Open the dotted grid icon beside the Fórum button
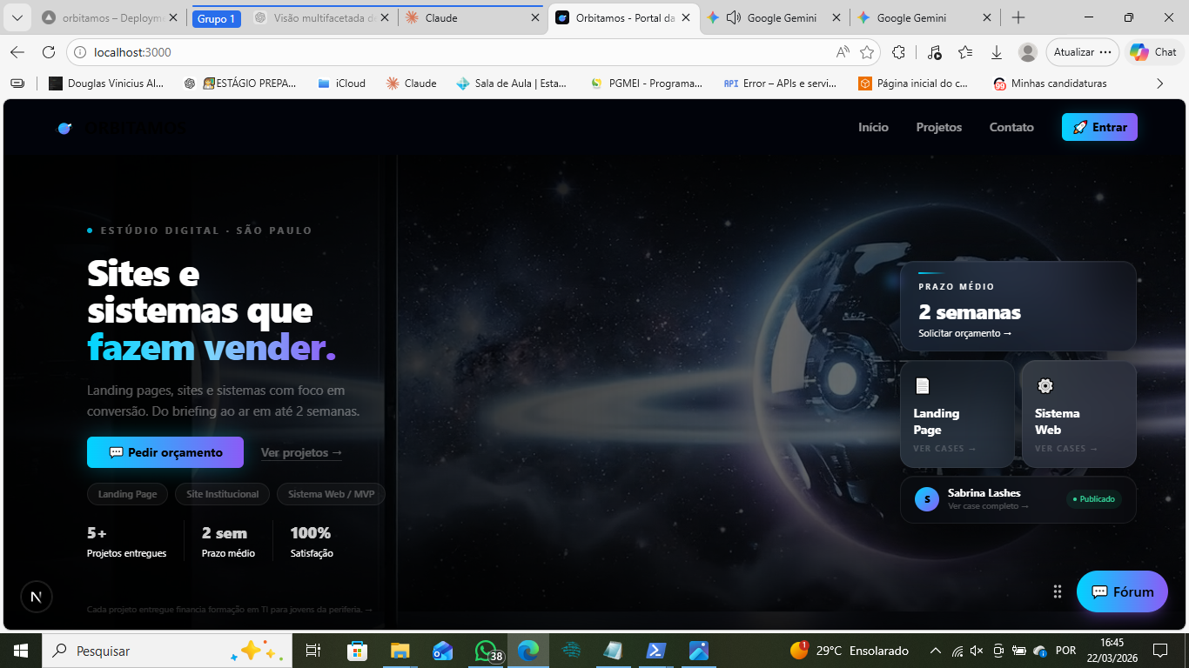This screenshot has width=1189, height=668. pyautogui.click(x=1057, y=591)
